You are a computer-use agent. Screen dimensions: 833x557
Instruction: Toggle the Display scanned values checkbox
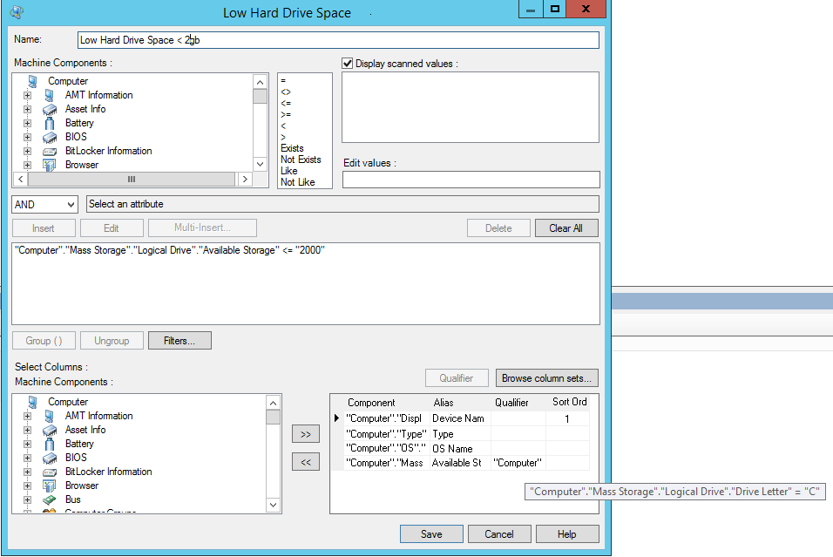click(348, 64)
